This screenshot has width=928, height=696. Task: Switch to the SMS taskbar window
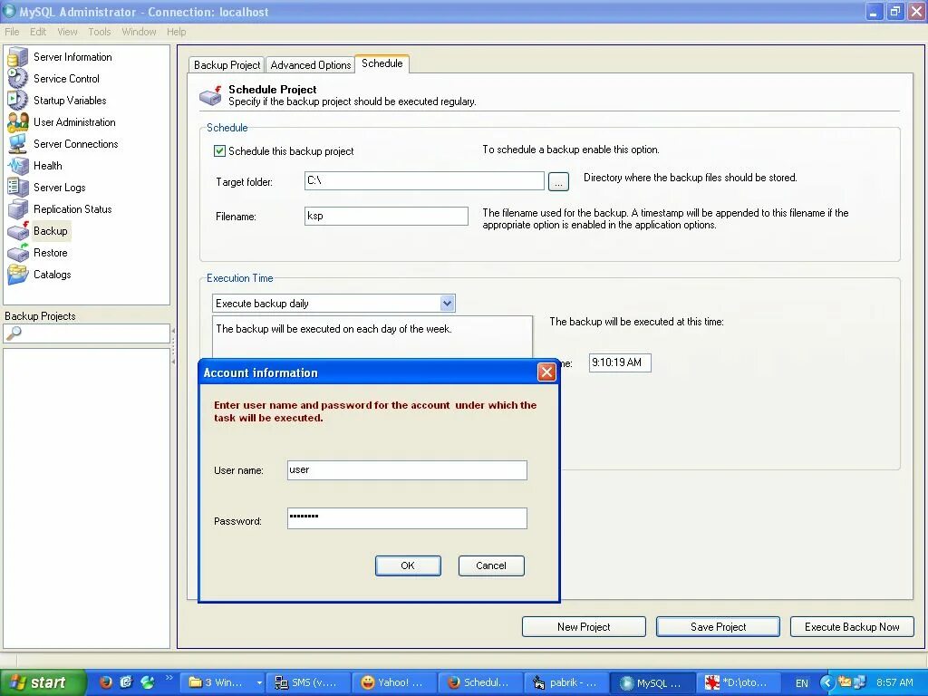tap(308, 683)
